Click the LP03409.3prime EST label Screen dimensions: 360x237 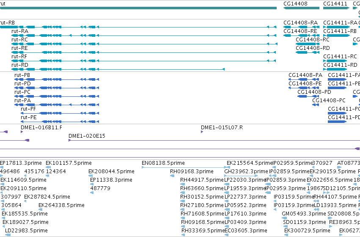pos(245,222)
